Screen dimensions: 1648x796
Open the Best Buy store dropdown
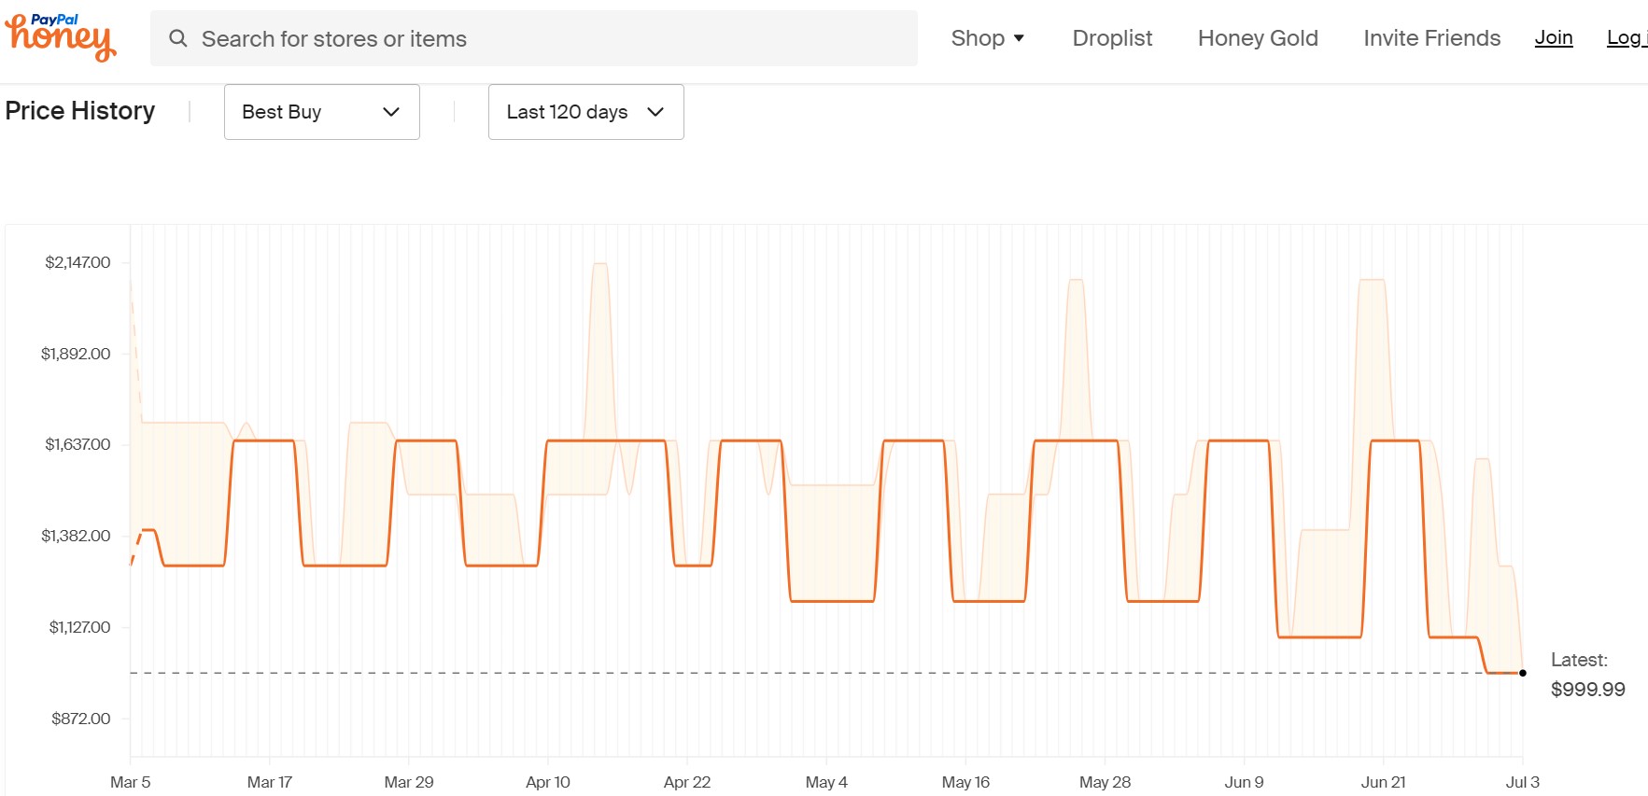[x=322, y=112]
